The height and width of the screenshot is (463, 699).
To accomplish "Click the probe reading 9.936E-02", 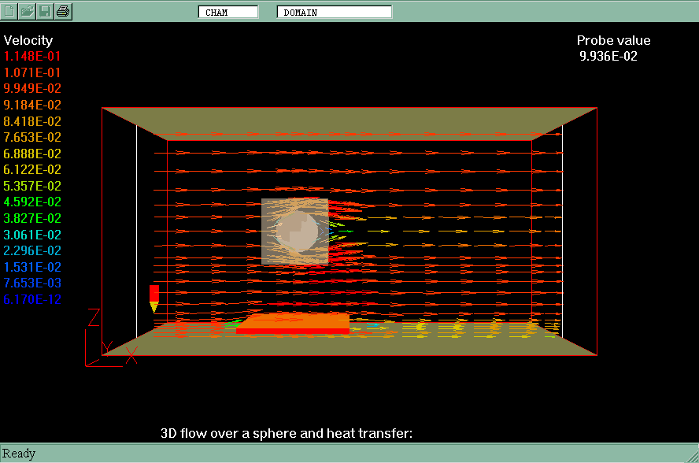I will pyautogui.click(x=608, y=57).
